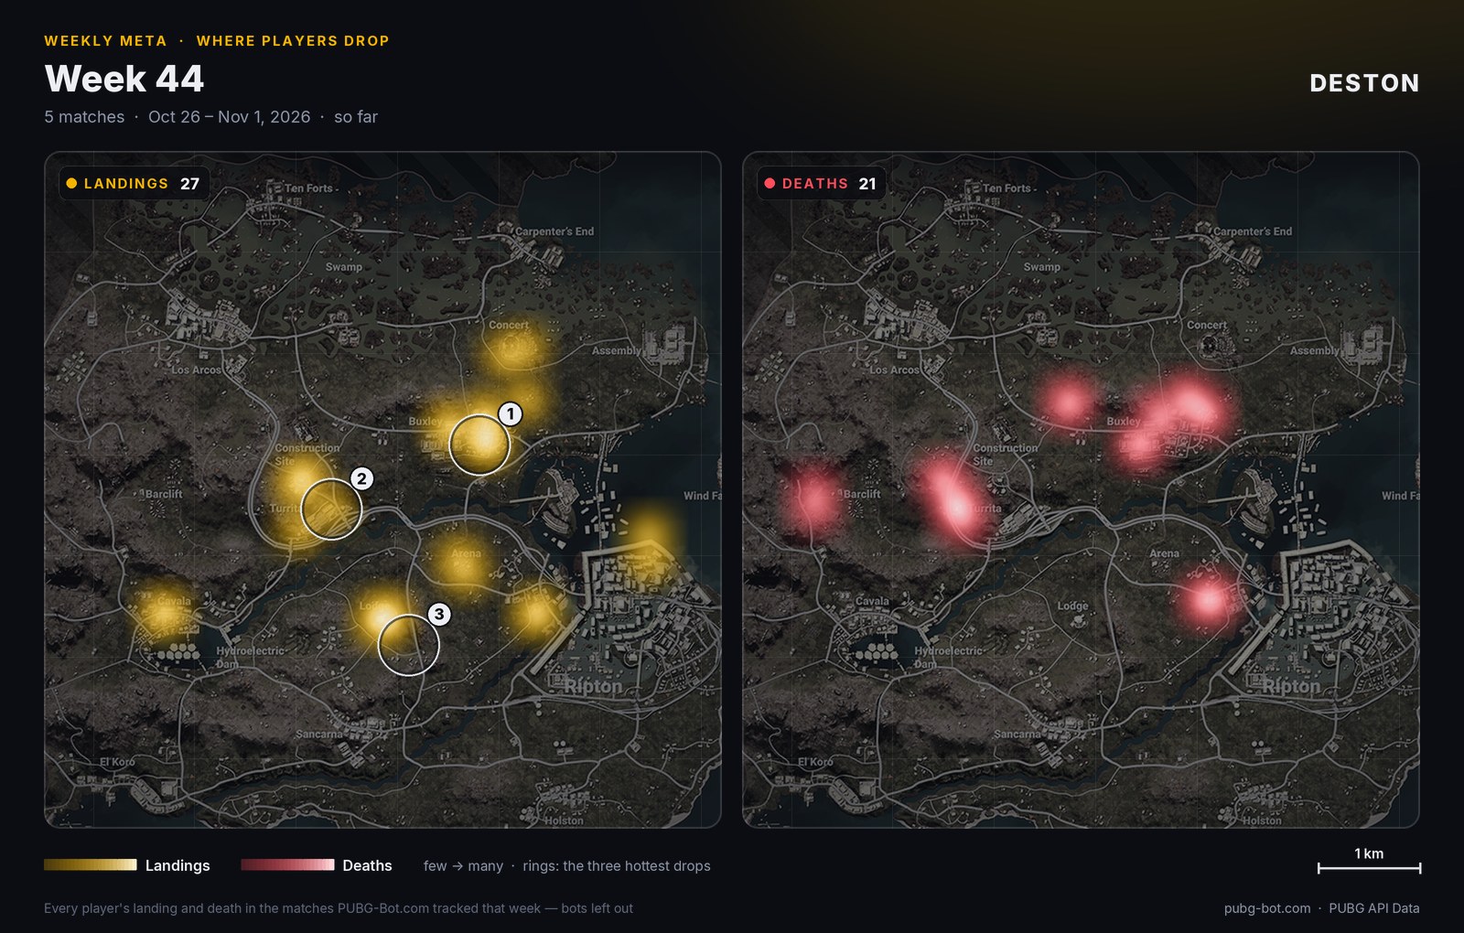1464x933 pixels.
Task: Click the "Oct 26 – Nov 1, 2026" date range
Action: click(x=229, y=117)
